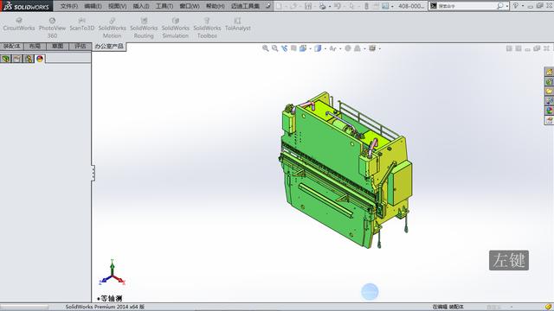Screen dimensions: 554x311
Task: Activate the SolidWorks Toolbox add-in
Action: [x=207, y=28]
